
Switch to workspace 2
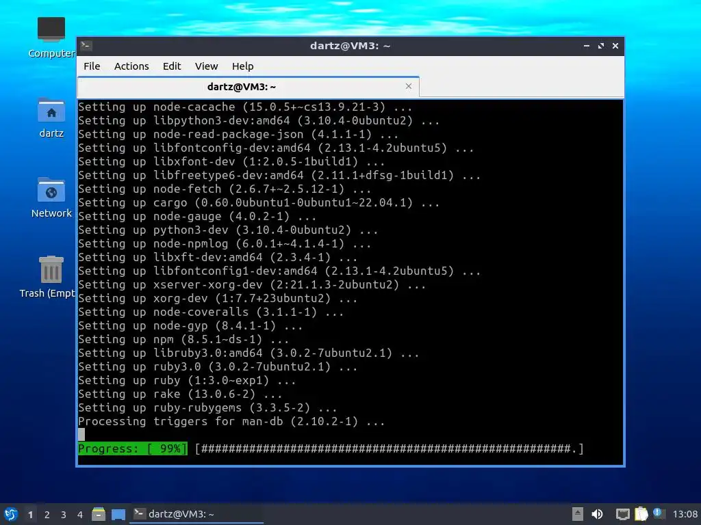tap(47, 515)
